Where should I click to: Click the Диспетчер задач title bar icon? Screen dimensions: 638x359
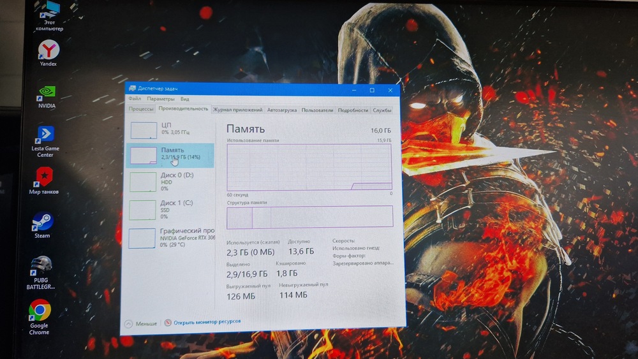[x=132, y=88]
